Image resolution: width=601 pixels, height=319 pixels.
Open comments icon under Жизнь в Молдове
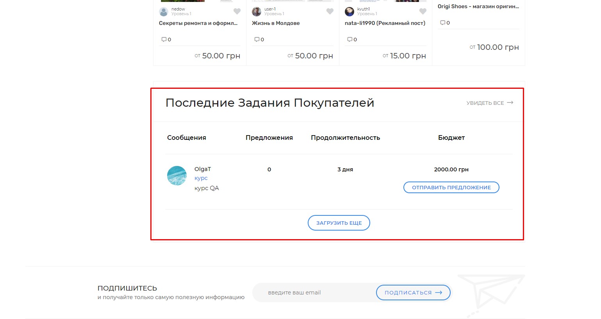tap(257, 39)
